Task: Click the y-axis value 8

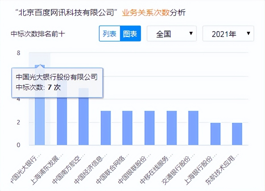Action: pyautogui.click(x=19, y=53)
